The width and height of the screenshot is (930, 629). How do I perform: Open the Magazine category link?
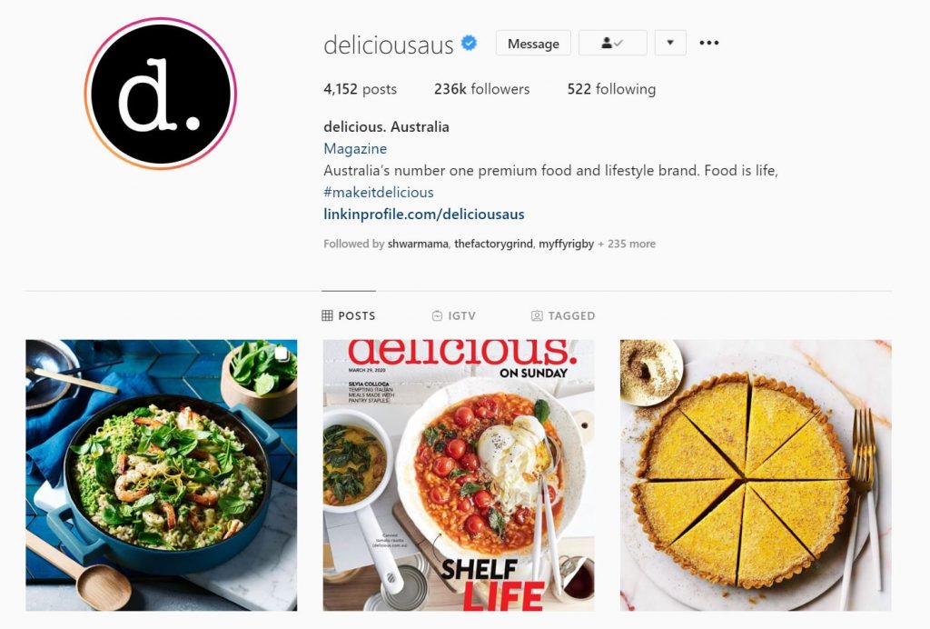click(x=355, y=148)
